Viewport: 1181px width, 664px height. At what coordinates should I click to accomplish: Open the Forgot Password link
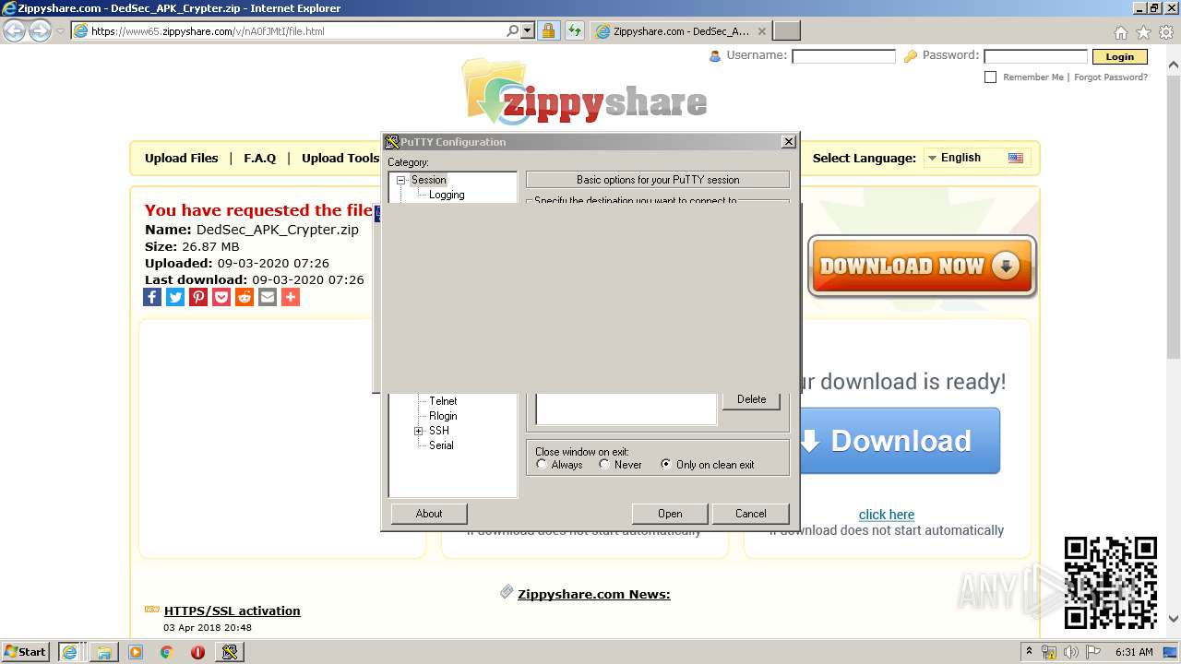1111,77
